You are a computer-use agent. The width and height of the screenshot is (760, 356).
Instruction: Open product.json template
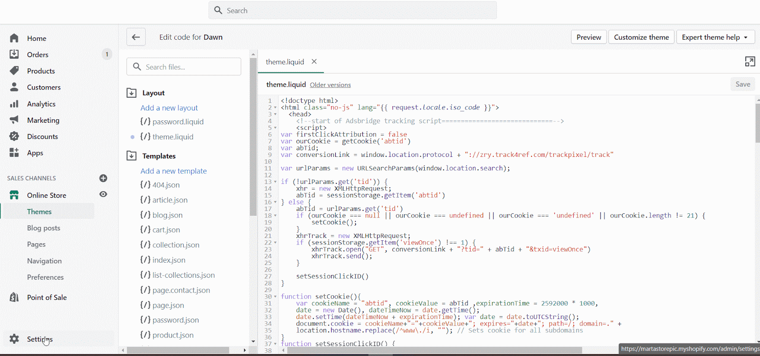[x=167, y=335]
